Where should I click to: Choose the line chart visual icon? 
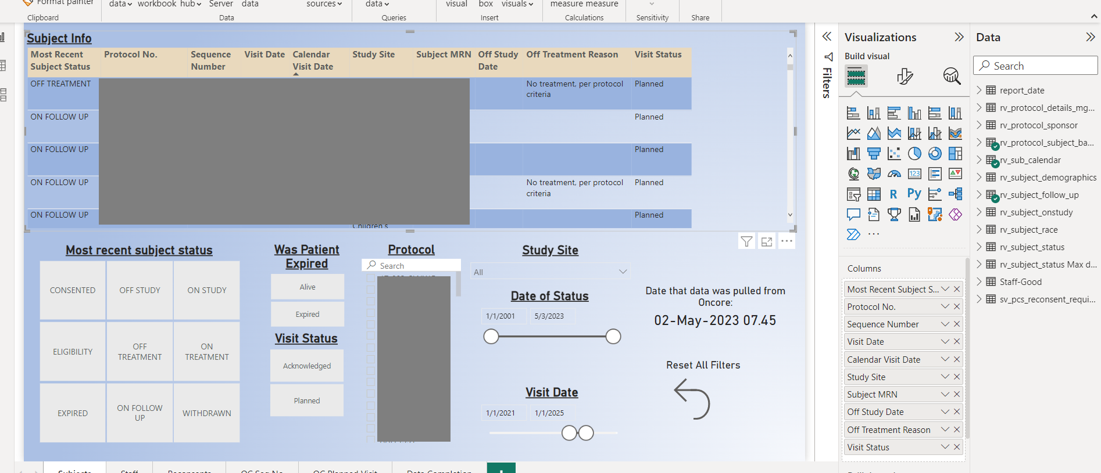click(853, 133)
